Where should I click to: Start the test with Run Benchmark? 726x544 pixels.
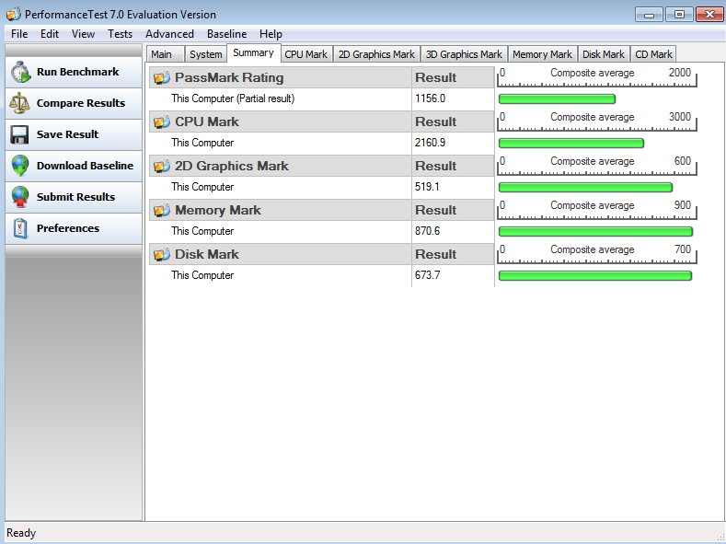[x=74, y=72]
